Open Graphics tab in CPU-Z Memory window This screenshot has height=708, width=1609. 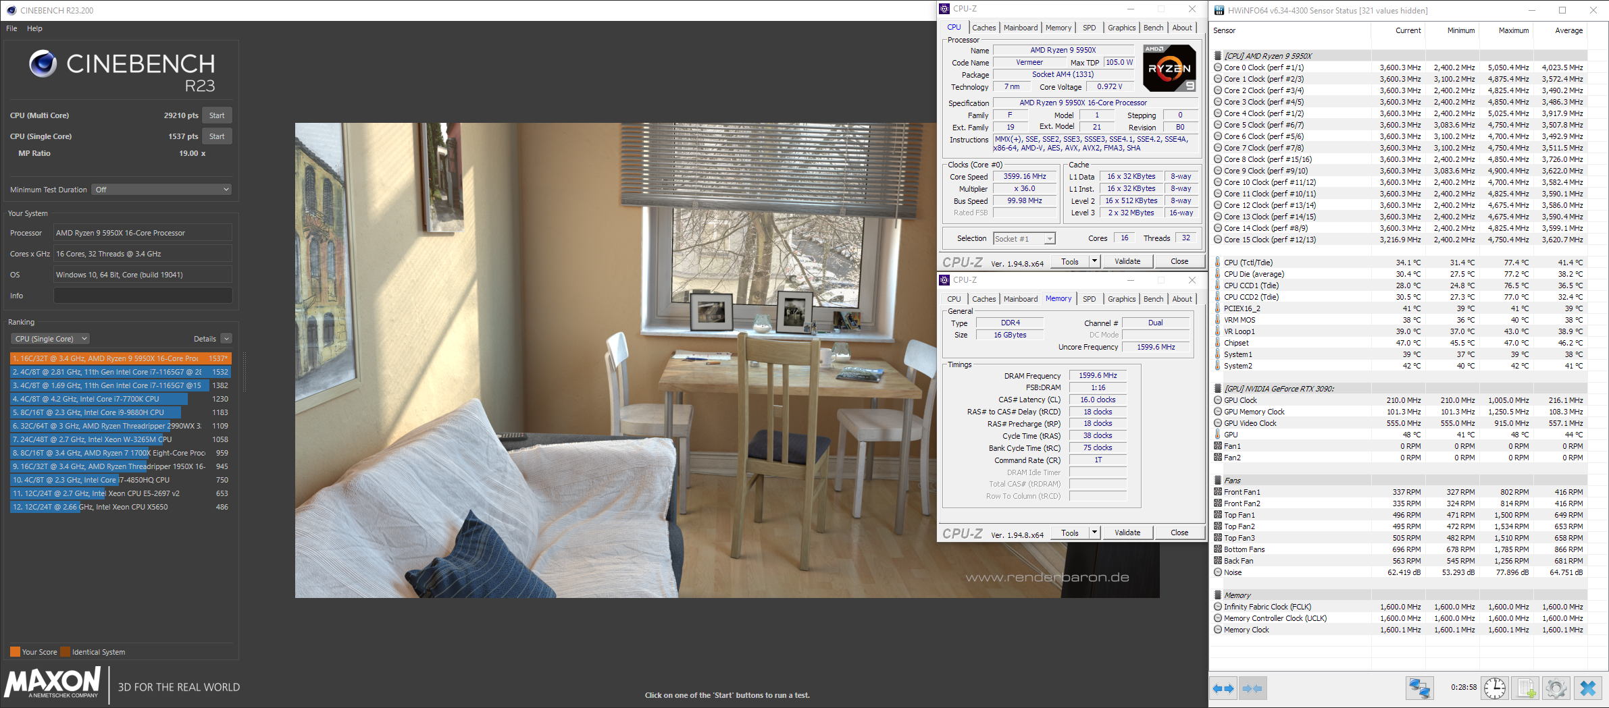click(x=1121, y=299)
